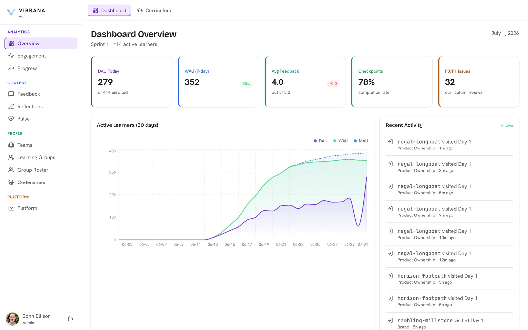Click 'Sprint 1 · 414 active learners' subtitle

point(124,44)
